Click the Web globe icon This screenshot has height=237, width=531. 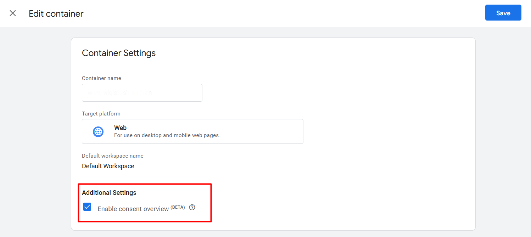[98, 131]
